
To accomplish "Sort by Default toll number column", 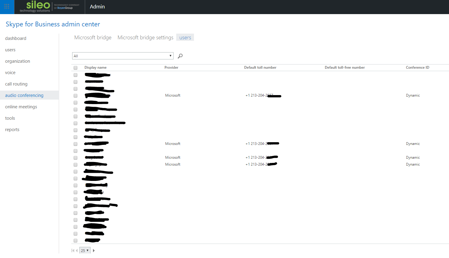I will coord(260,67).
